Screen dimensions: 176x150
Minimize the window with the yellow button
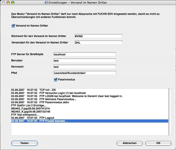pos(8,2)
